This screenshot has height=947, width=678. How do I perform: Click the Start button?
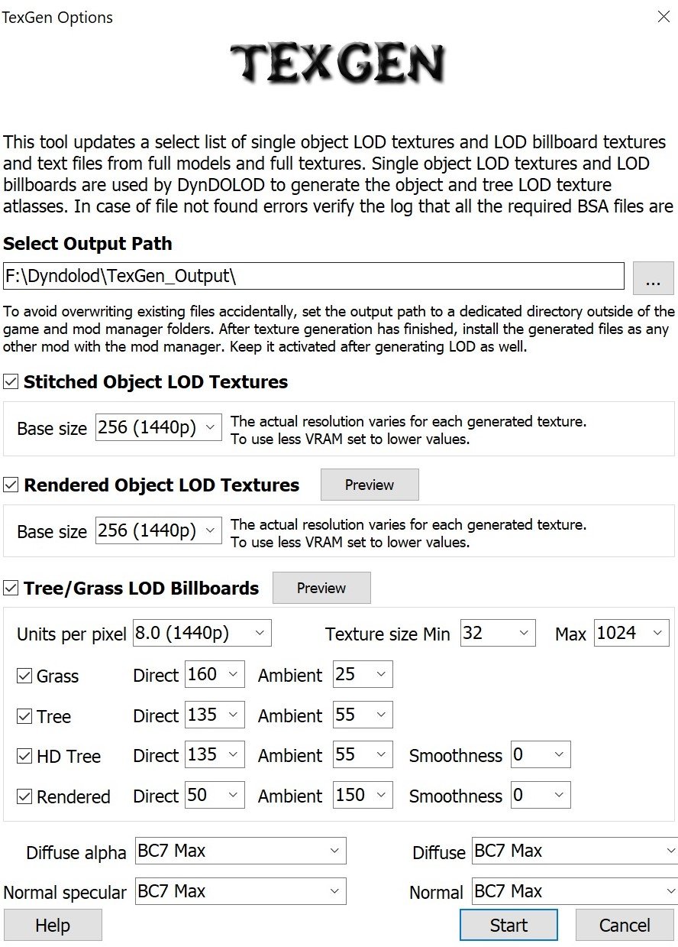tap(508, 925)
